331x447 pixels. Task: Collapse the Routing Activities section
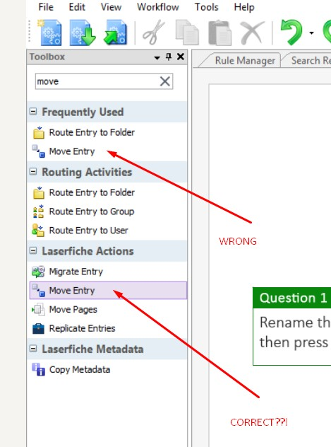[x=33, y=172]
